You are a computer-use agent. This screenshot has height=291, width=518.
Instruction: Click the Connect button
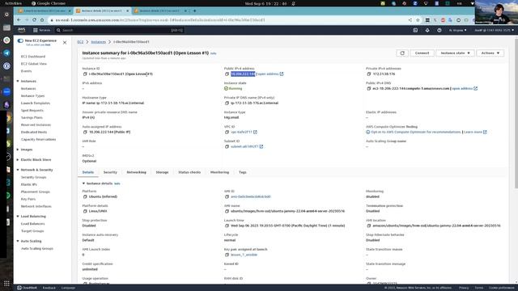(x=422, y=53)
